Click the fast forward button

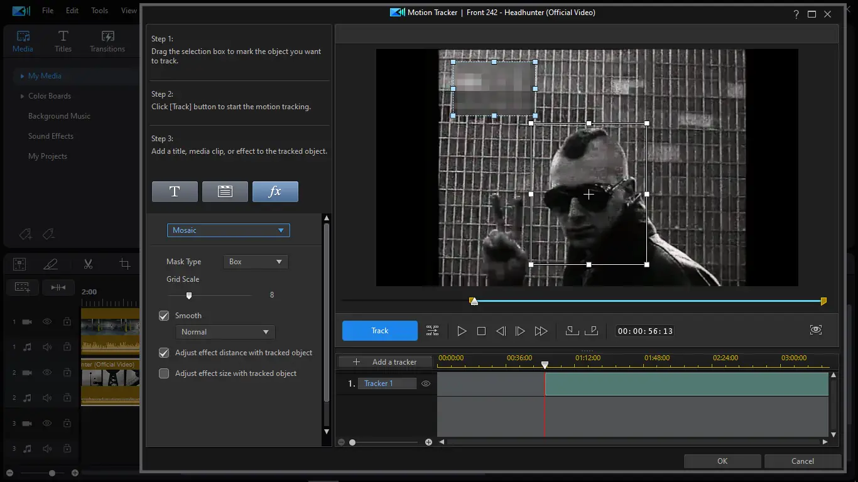tap(541, 331)
